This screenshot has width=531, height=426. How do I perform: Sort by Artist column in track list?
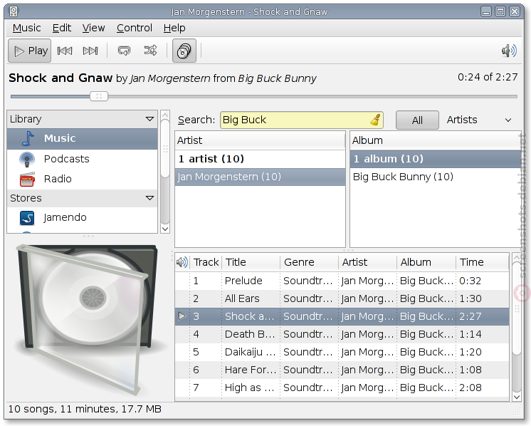tap(367, 262)
